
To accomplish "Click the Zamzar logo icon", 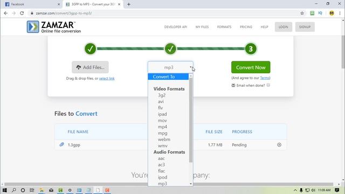I will tap(33, 27).
